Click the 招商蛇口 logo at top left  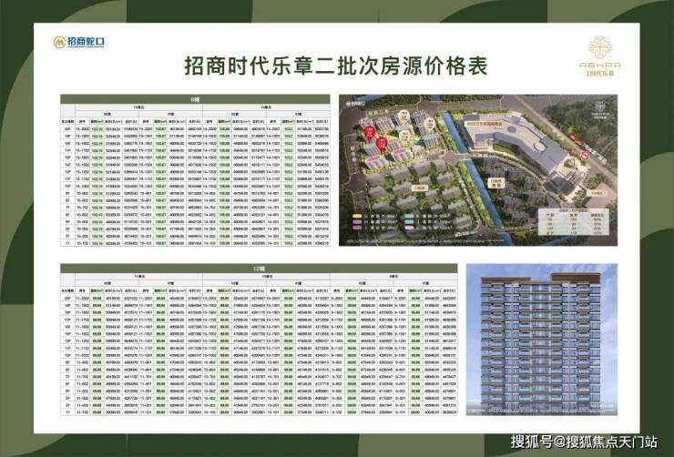(x=78, y=42)
